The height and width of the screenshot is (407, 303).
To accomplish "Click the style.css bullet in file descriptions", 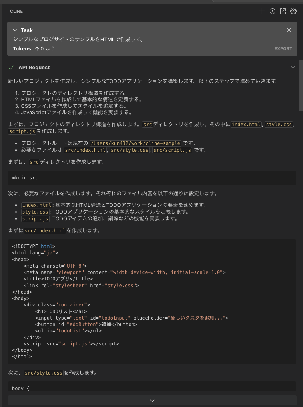I will pos(35,212).
